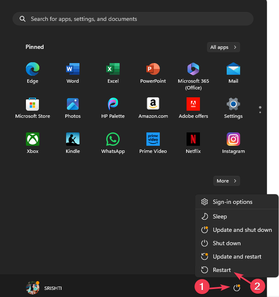Open the Excel pinned app
279x297 pixels.
113,73
